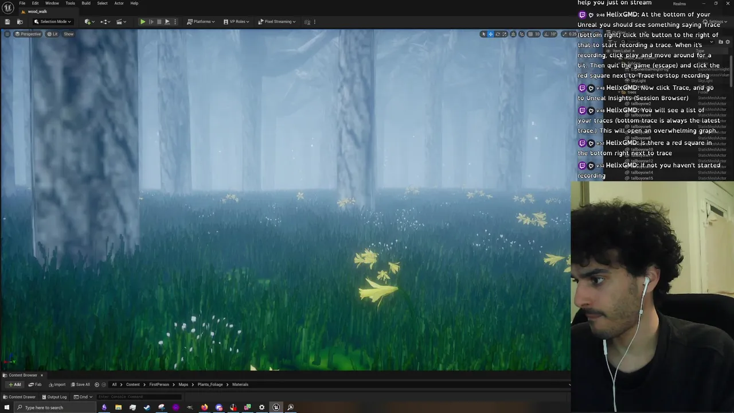Open the Tools menu
Viewport: 734px width, 413px height.
point(70,3)
